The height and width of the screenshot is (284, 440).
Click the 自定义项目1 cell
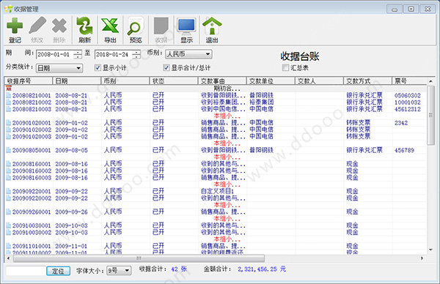pyautogui.click(x=217, y=191)
